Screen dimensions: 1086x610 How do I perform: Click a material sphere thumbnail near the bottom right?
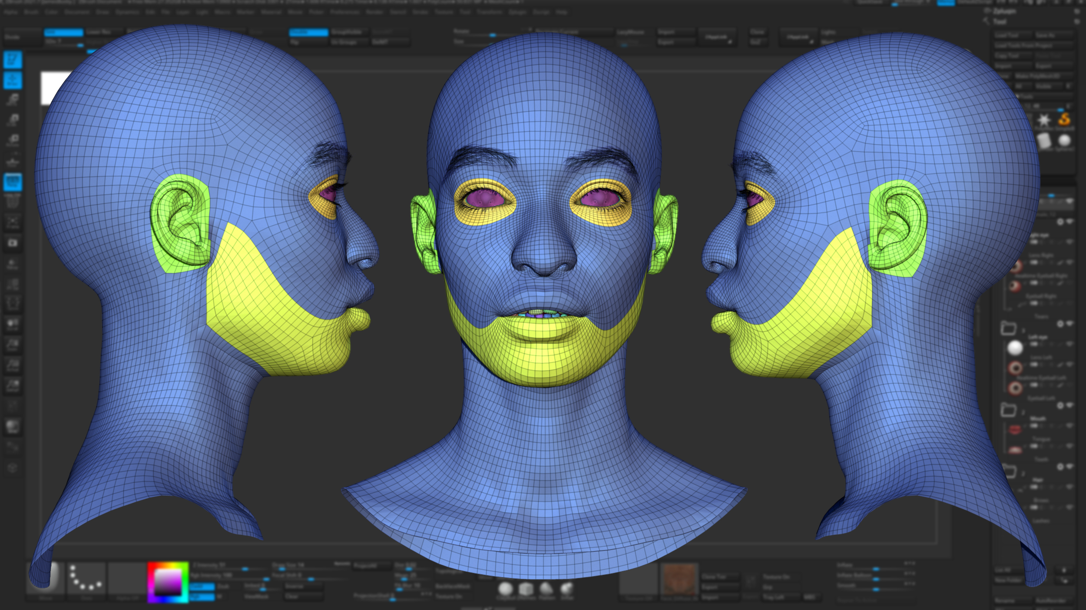[x=506, y=589]
